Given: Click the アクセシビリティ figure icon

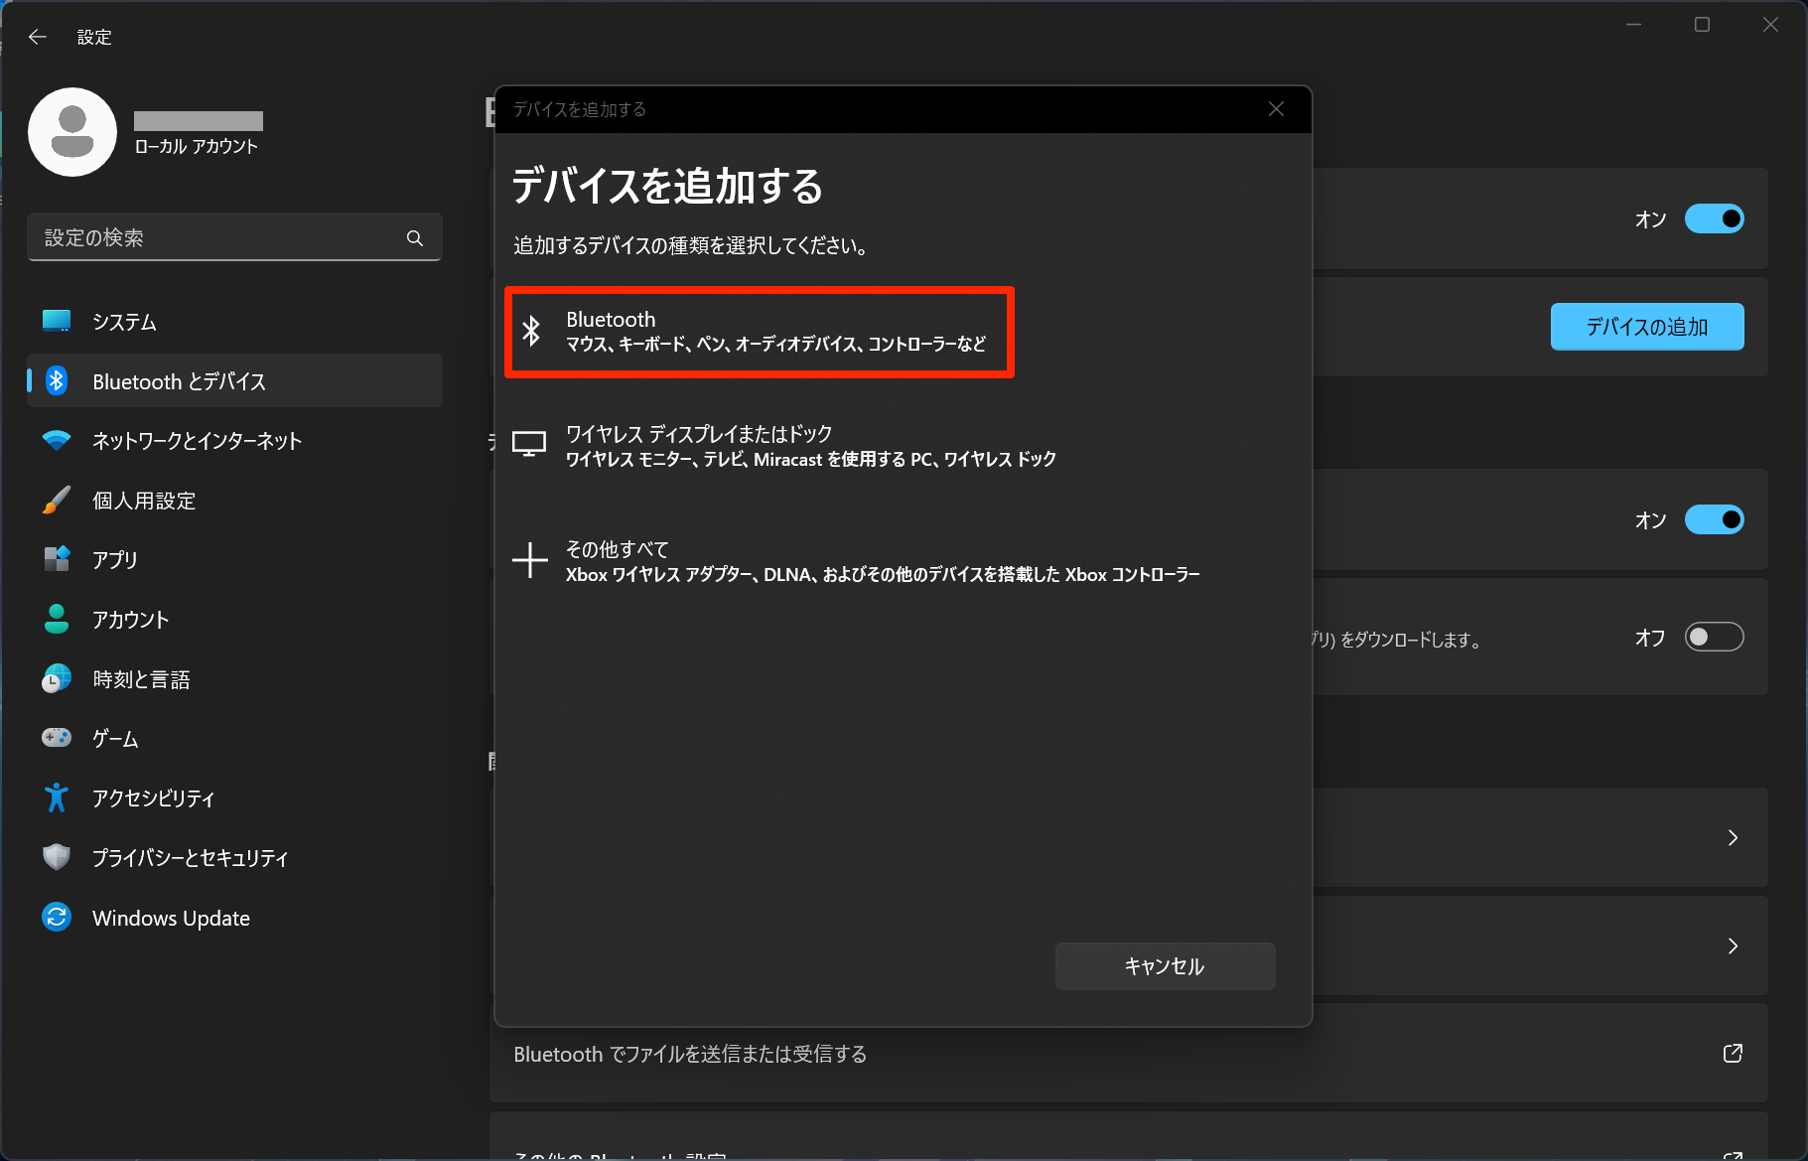Looking at the screenshot, I should point(57,798).
